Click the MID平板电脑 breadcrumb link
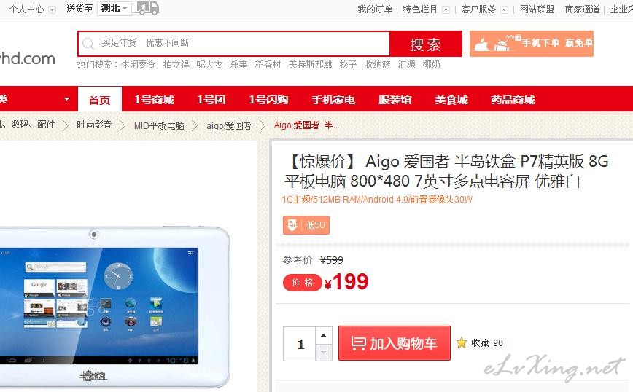This screenshot has width=633, height=392. tap(159, 125)
